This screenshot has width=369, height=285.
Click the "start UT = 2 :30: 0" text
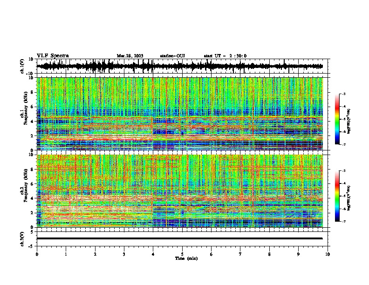pos(225,56)
